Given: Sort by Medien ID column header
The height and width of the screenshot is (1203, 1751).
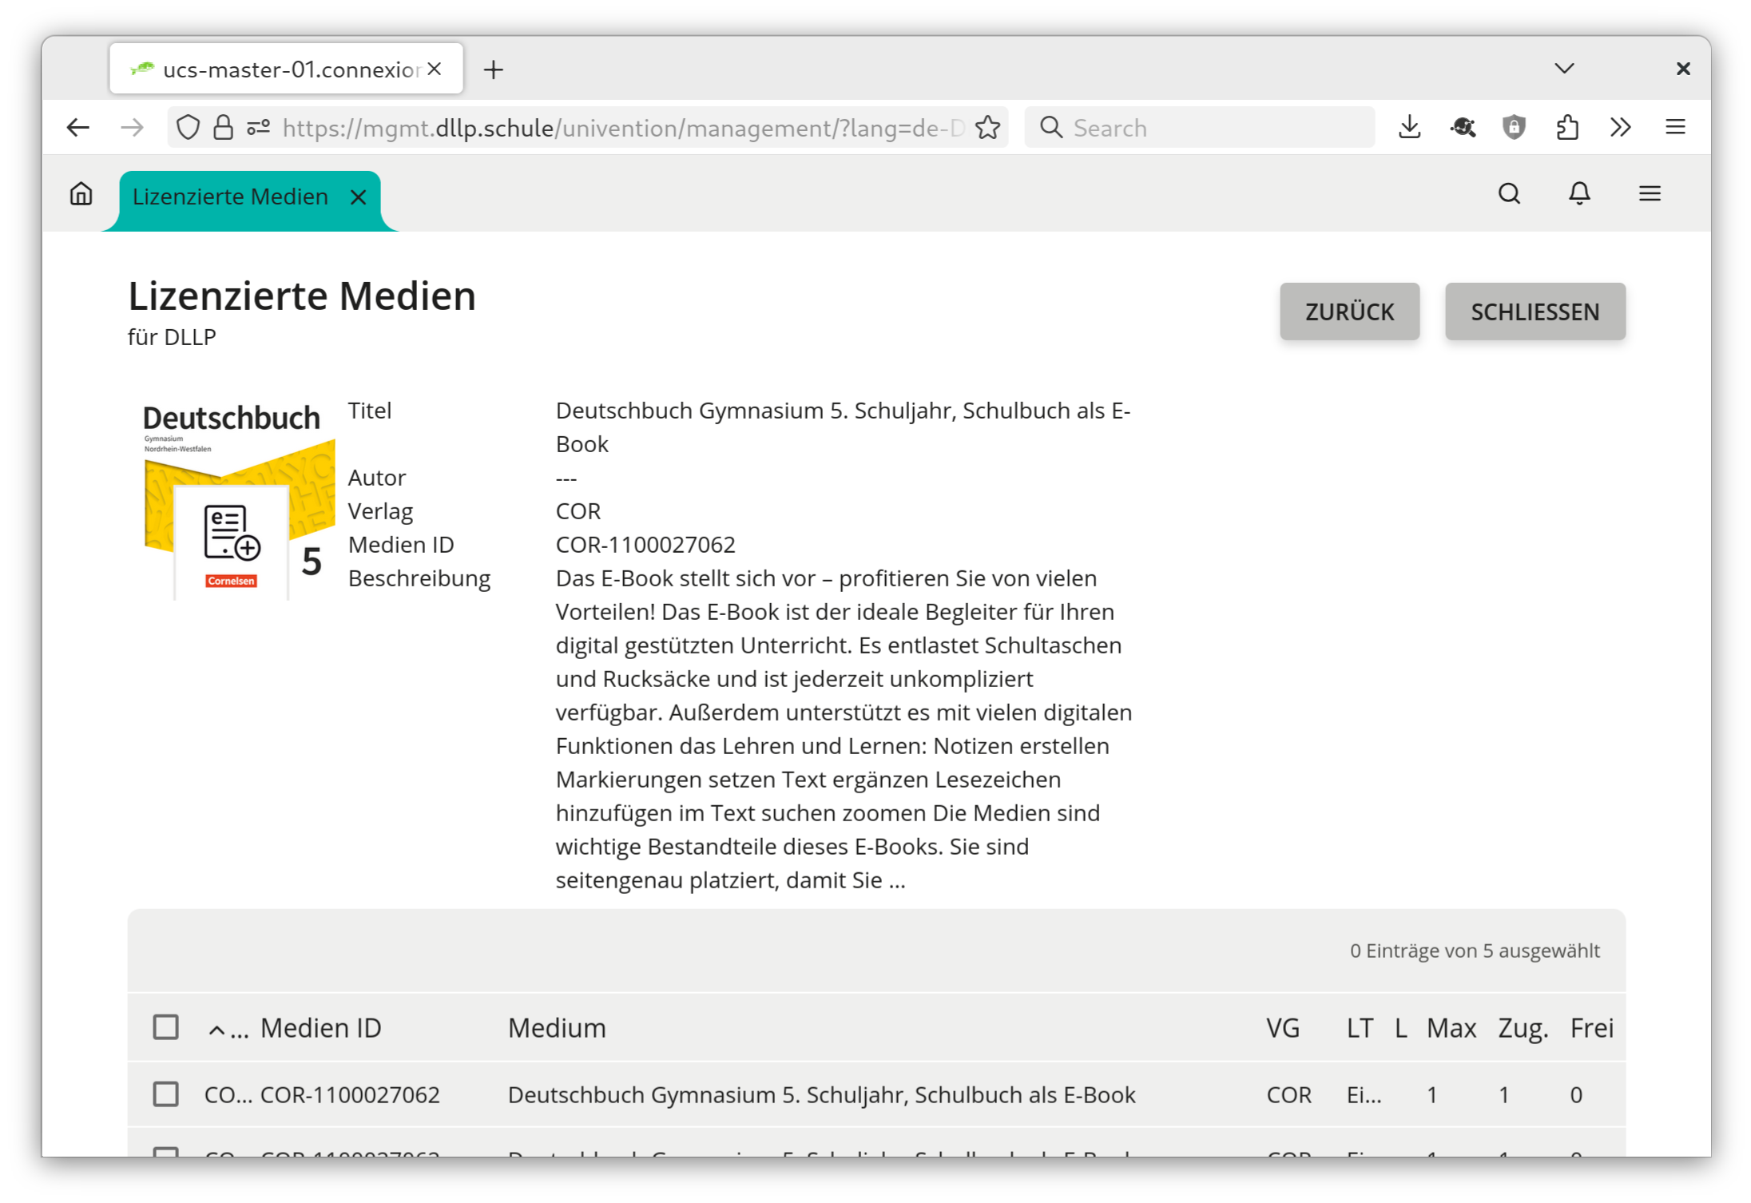Looking at the screenshot, I should pyautogui.click(x=321, y=1028).
